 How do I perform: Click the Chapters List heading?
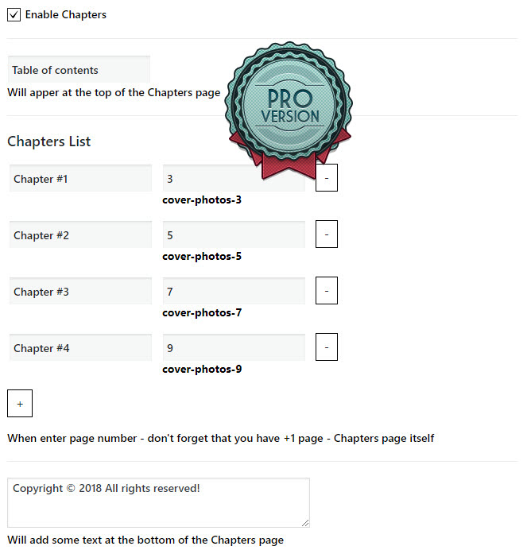pos(49,141)
